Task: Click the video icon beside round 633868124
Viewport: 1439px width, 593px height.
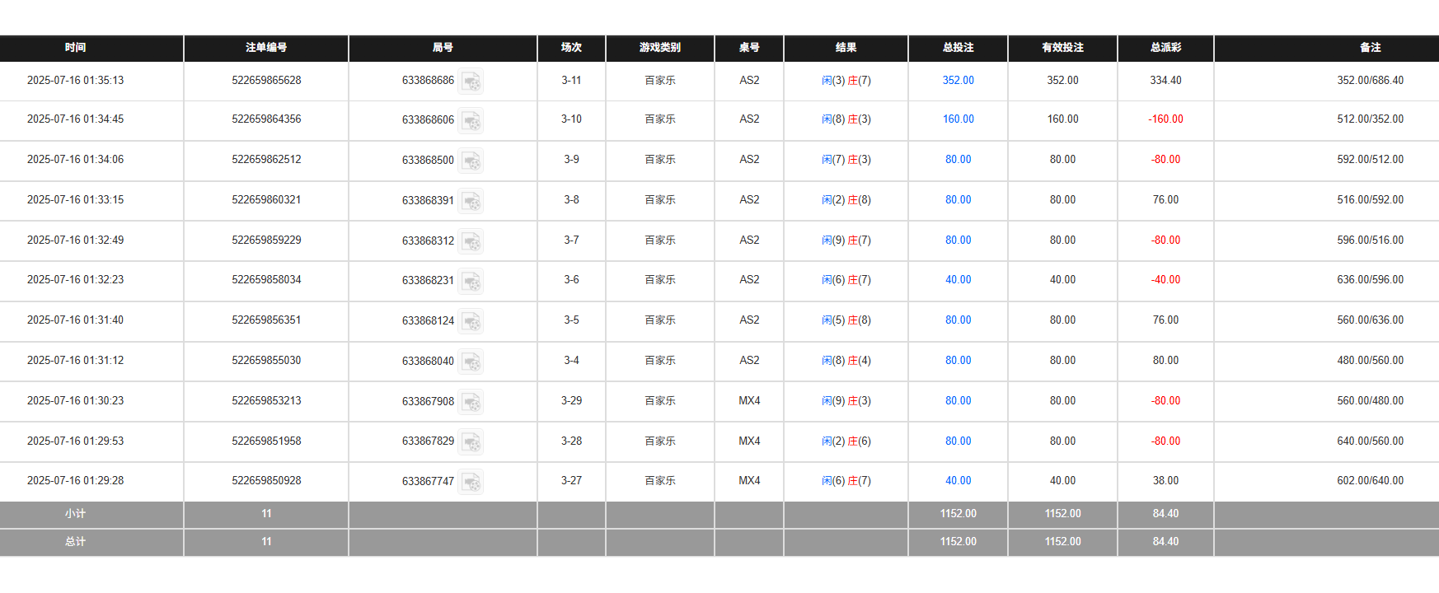Action: click(471, 321)
